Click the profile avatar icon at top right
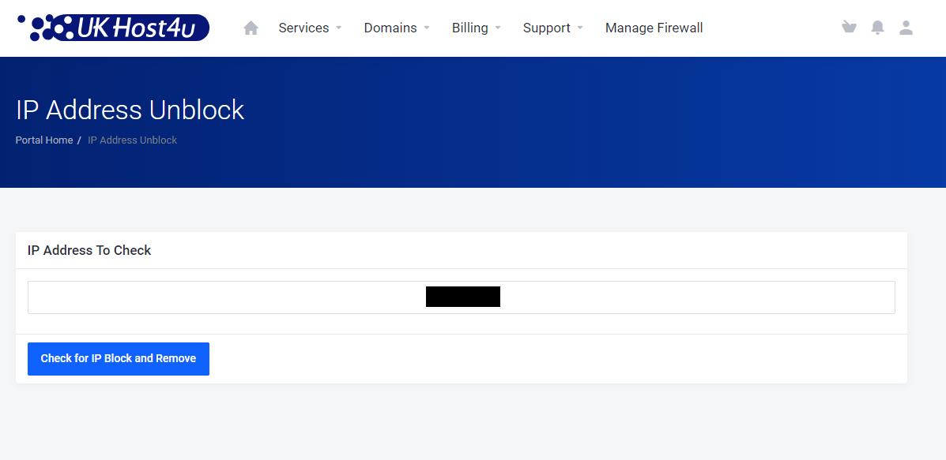 pyautogui.click(x=906, y=27)
